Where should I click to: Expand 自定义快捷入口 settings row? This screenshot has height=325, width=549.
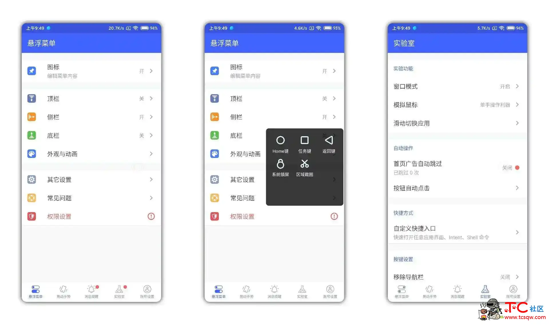tap(458, 231)
